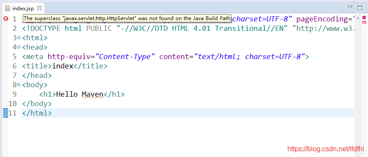Click the "Content-Type" attribute value
This screenshot has width=368, height=157.
pyautogui.click(x=125, y=56)
